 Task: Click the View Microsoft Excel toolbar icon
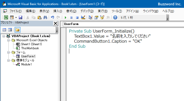[6, 18]
